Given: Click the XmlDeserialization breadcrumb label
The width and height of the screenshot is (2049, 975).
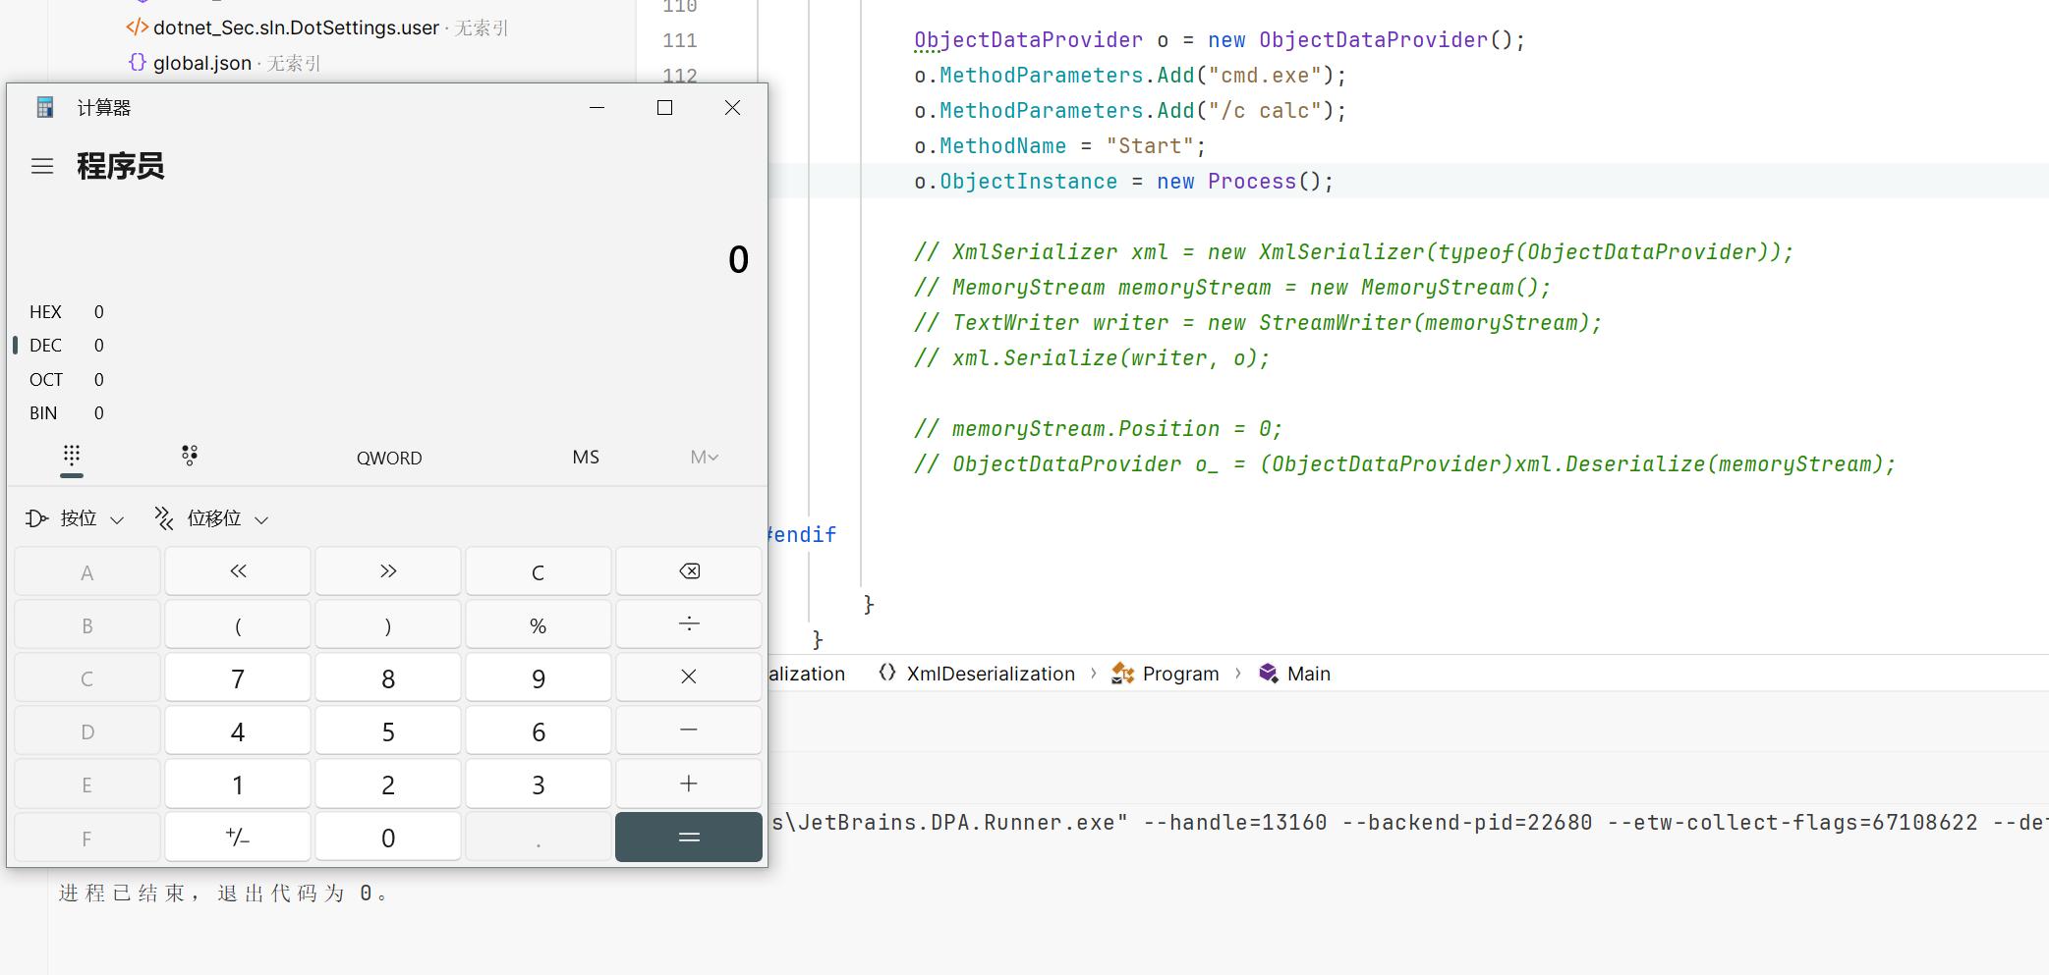Looking at the screenshot, I should click(x=991, y=674).
